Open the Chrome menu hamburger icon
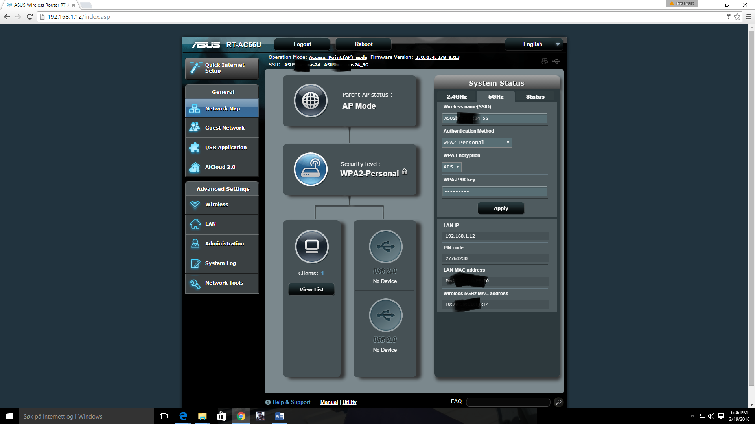The width and height of the screenshot is (755, 424). pos(749,16)
